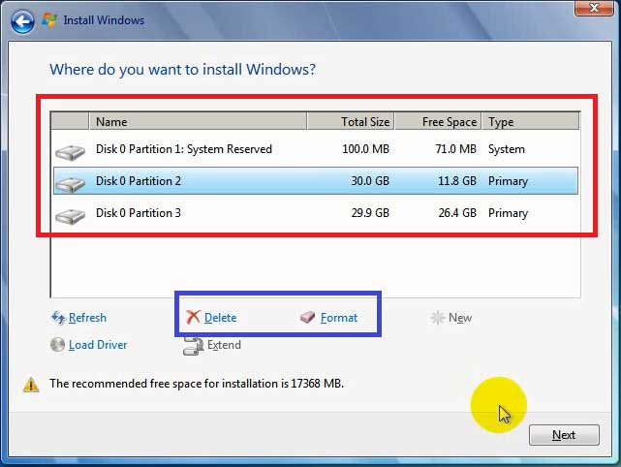Screen dimensions: 621x467
Task: Click drive icon for Partition 3
Action: click(70, 214)
